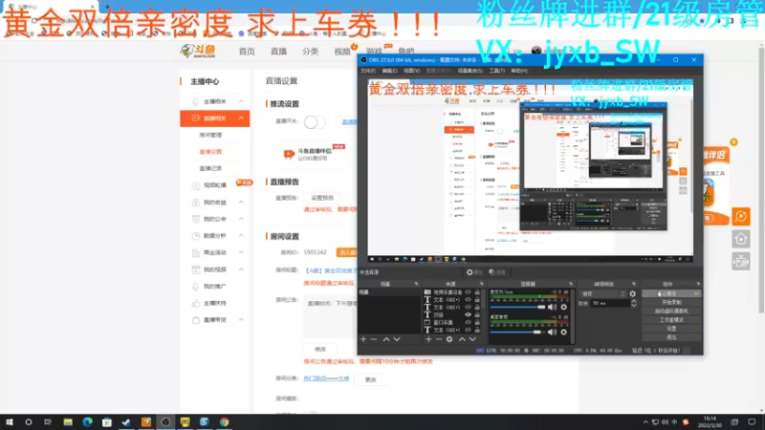Move scene down in the scenes panel
This screenshot has width=765, height=430.
tap(397, 339)
